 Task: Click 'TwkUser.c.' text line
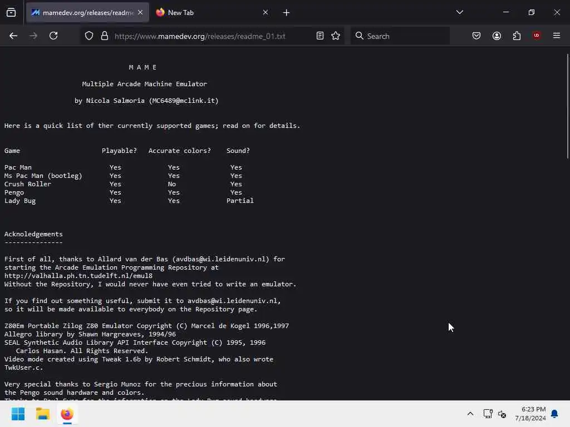(x=23, y=368)
